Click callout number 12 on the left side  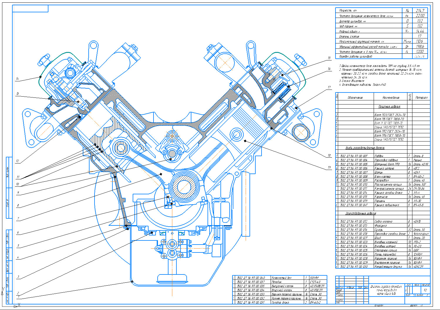(x=18, y=161)
